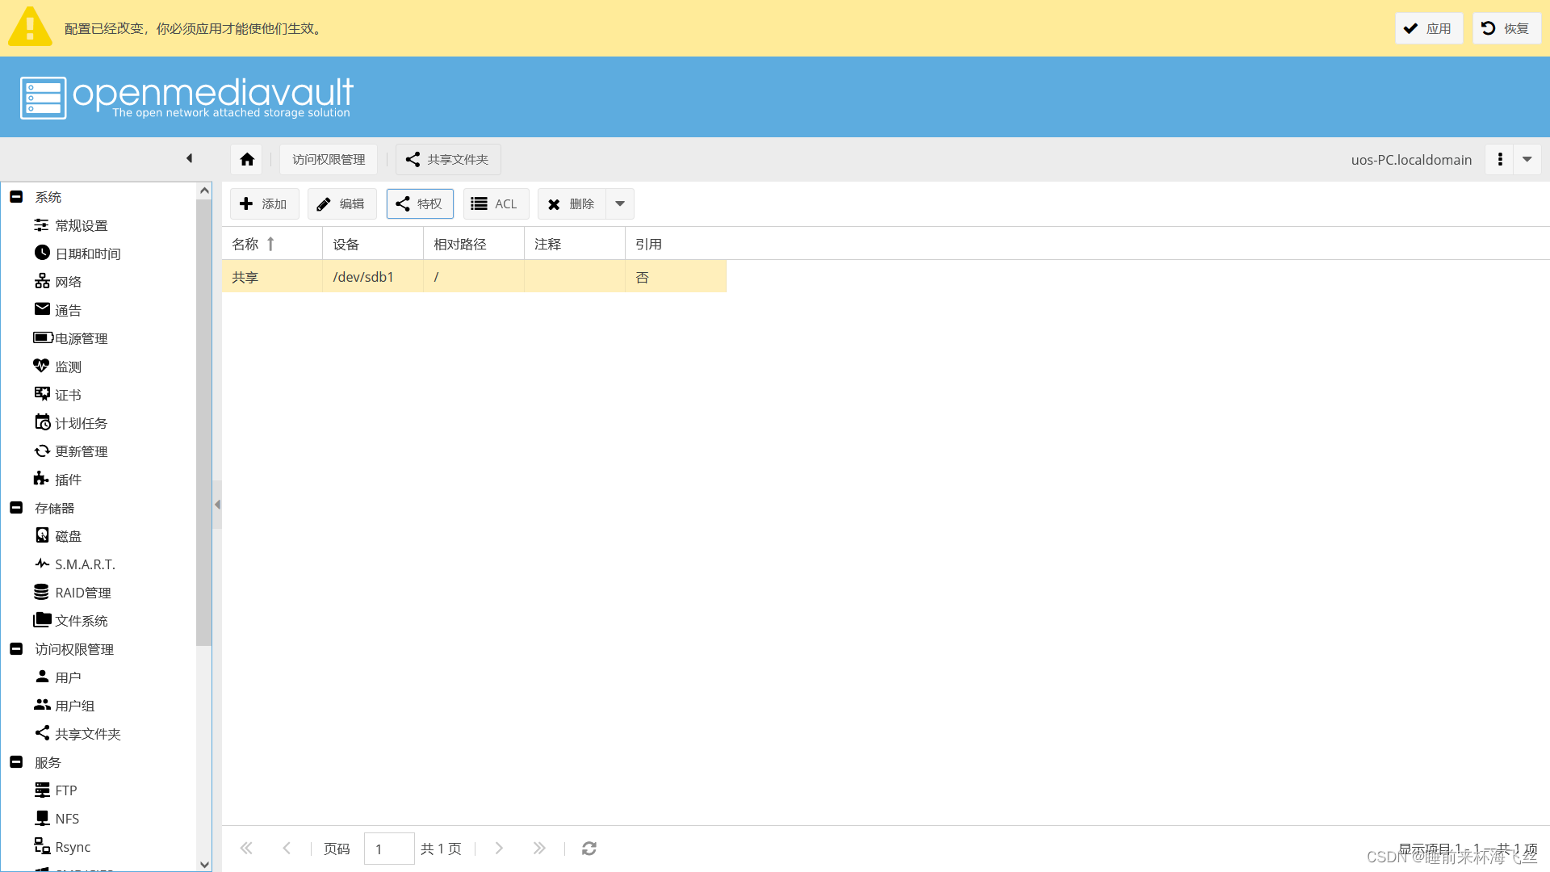
Task: Open the 插件 plugins page
Action: (68, 480)
